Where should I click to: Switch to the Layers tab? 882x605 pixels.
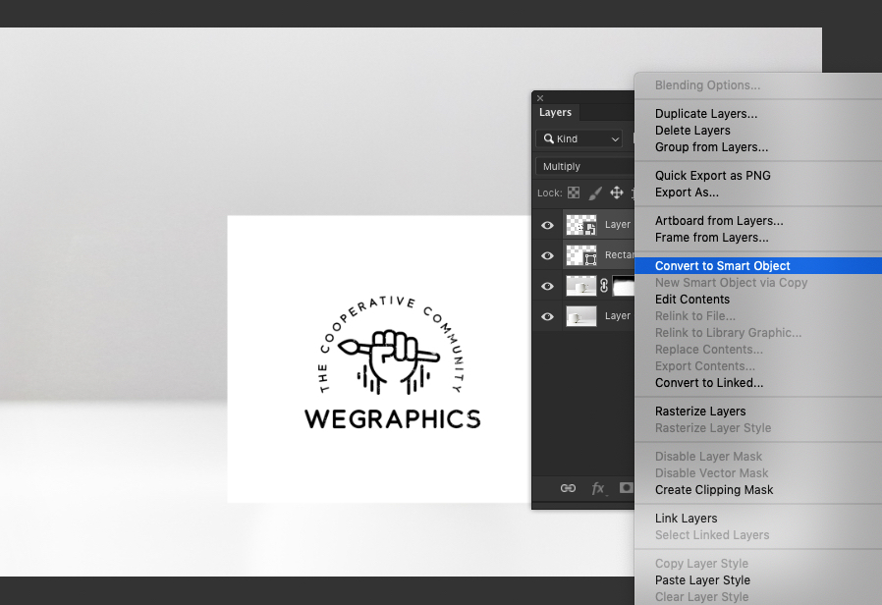coord(555,112)
